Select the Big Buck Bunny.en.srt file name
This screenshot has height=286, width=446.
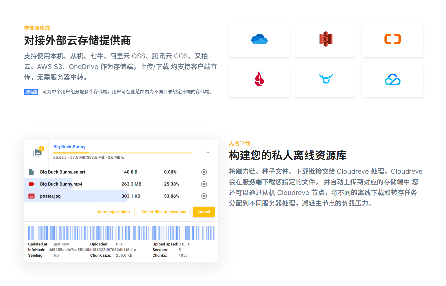pyautogui.click(x=63, y=172)
